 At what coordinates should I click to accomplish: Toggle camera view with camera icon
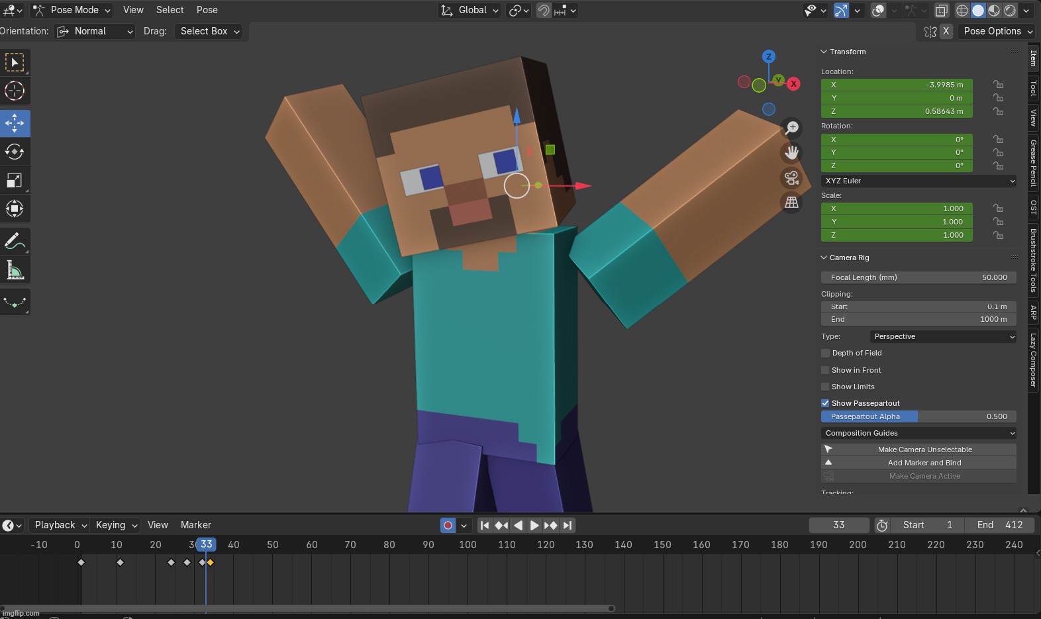coord(791,177)
